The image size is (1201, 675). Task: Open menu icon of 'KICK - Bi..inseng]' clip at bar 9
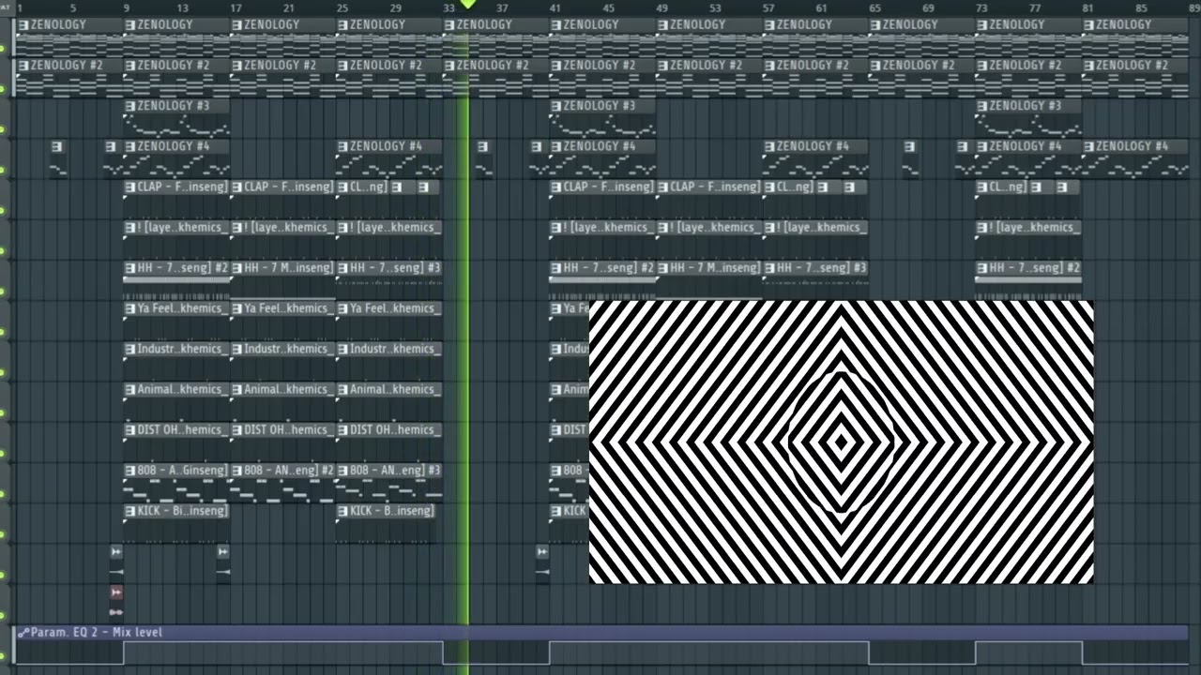point(130,511)
